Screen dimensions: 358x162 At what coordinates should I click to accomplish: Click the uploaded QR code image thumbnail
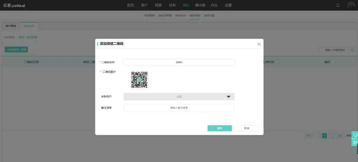[x=139, y=80]
